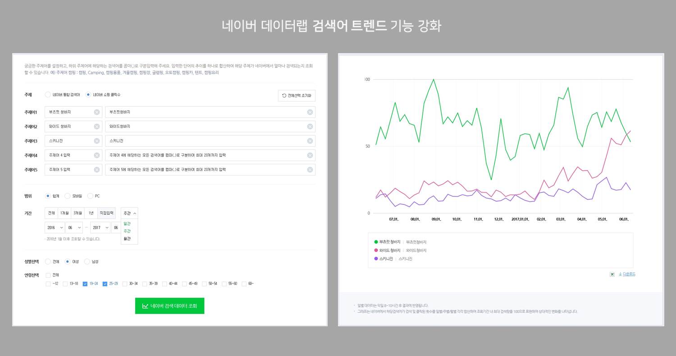Uncheck the 19~24 age checkbox
Image resolution: width=676 pixels, height=356 pixels.
[x=85, y=284]
